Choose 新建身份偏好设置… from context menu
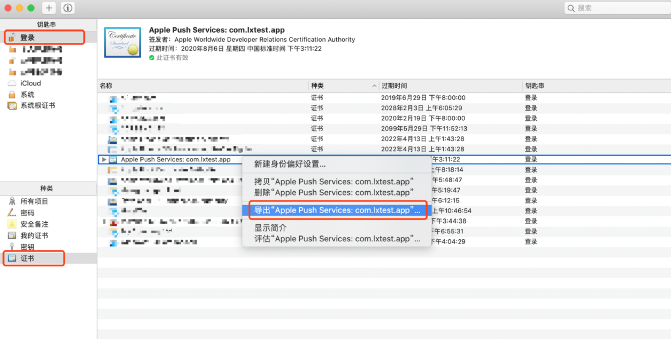This screenshot has height=339, width=671. [337, 164]
